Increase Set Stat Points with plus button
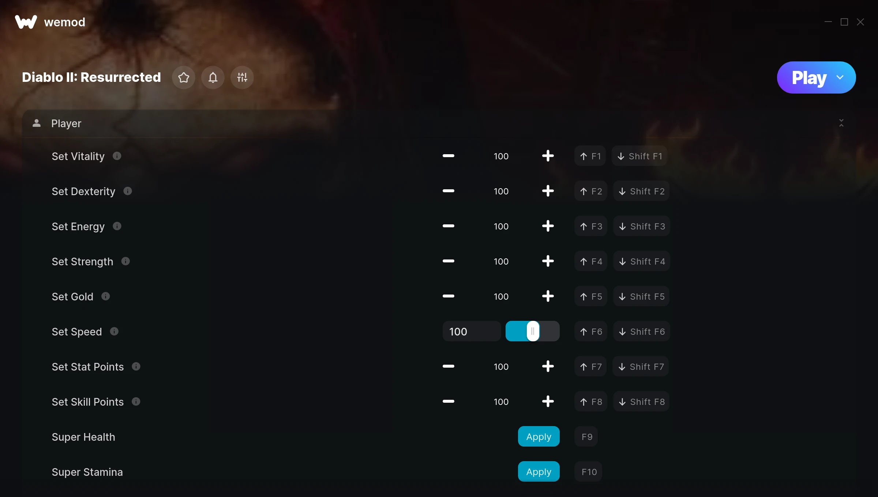Image resolution: width=878 pixels, height=497 pixels. tap(548, 367)
